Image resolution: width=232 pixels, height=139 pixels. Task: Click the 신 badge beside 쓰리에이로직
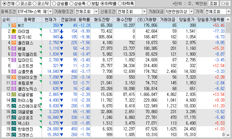pos(14,106)
